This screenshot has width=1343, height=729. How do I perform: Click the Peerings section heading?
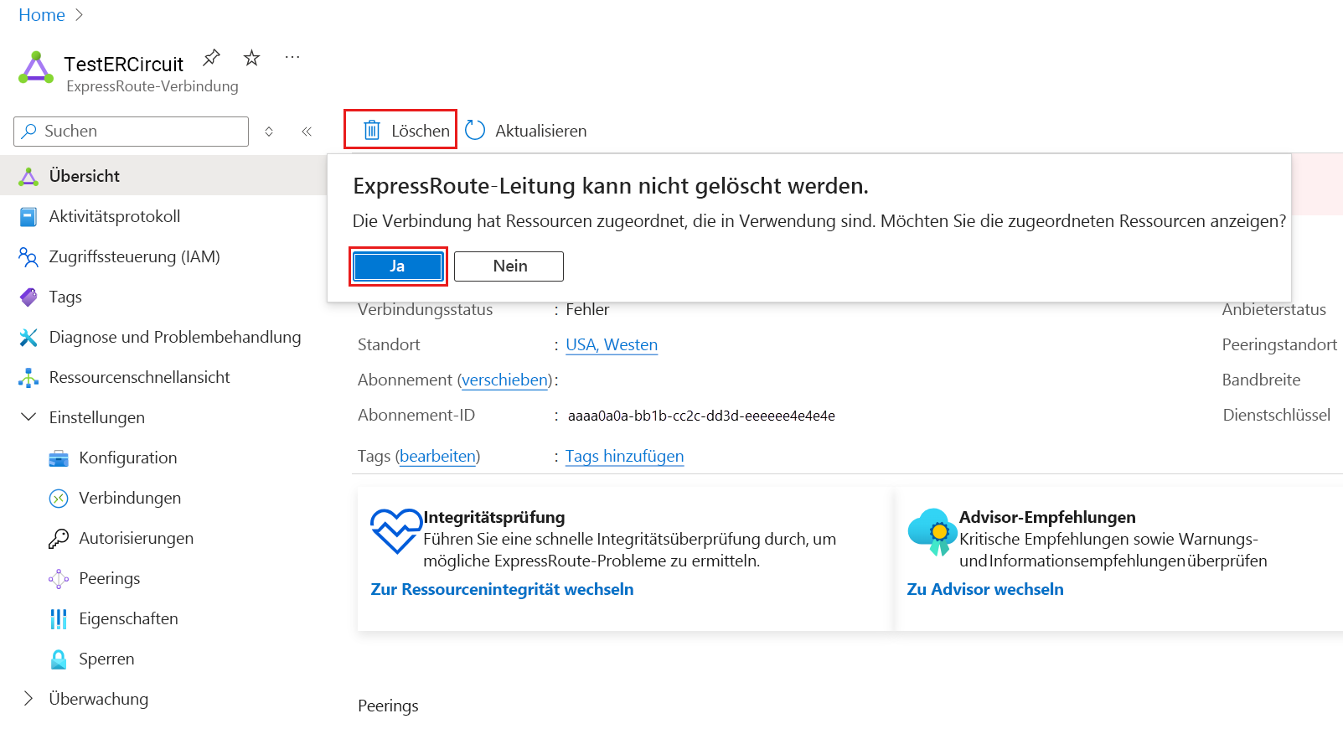click(x=388, y=706)
